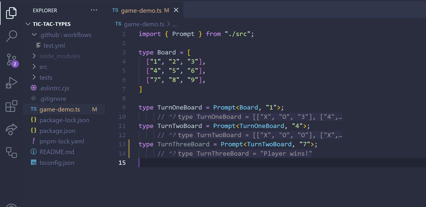Click TurnOneBoard type name on line 9
The height and width of the screenshot is (207, 426).
click(180, 107)
